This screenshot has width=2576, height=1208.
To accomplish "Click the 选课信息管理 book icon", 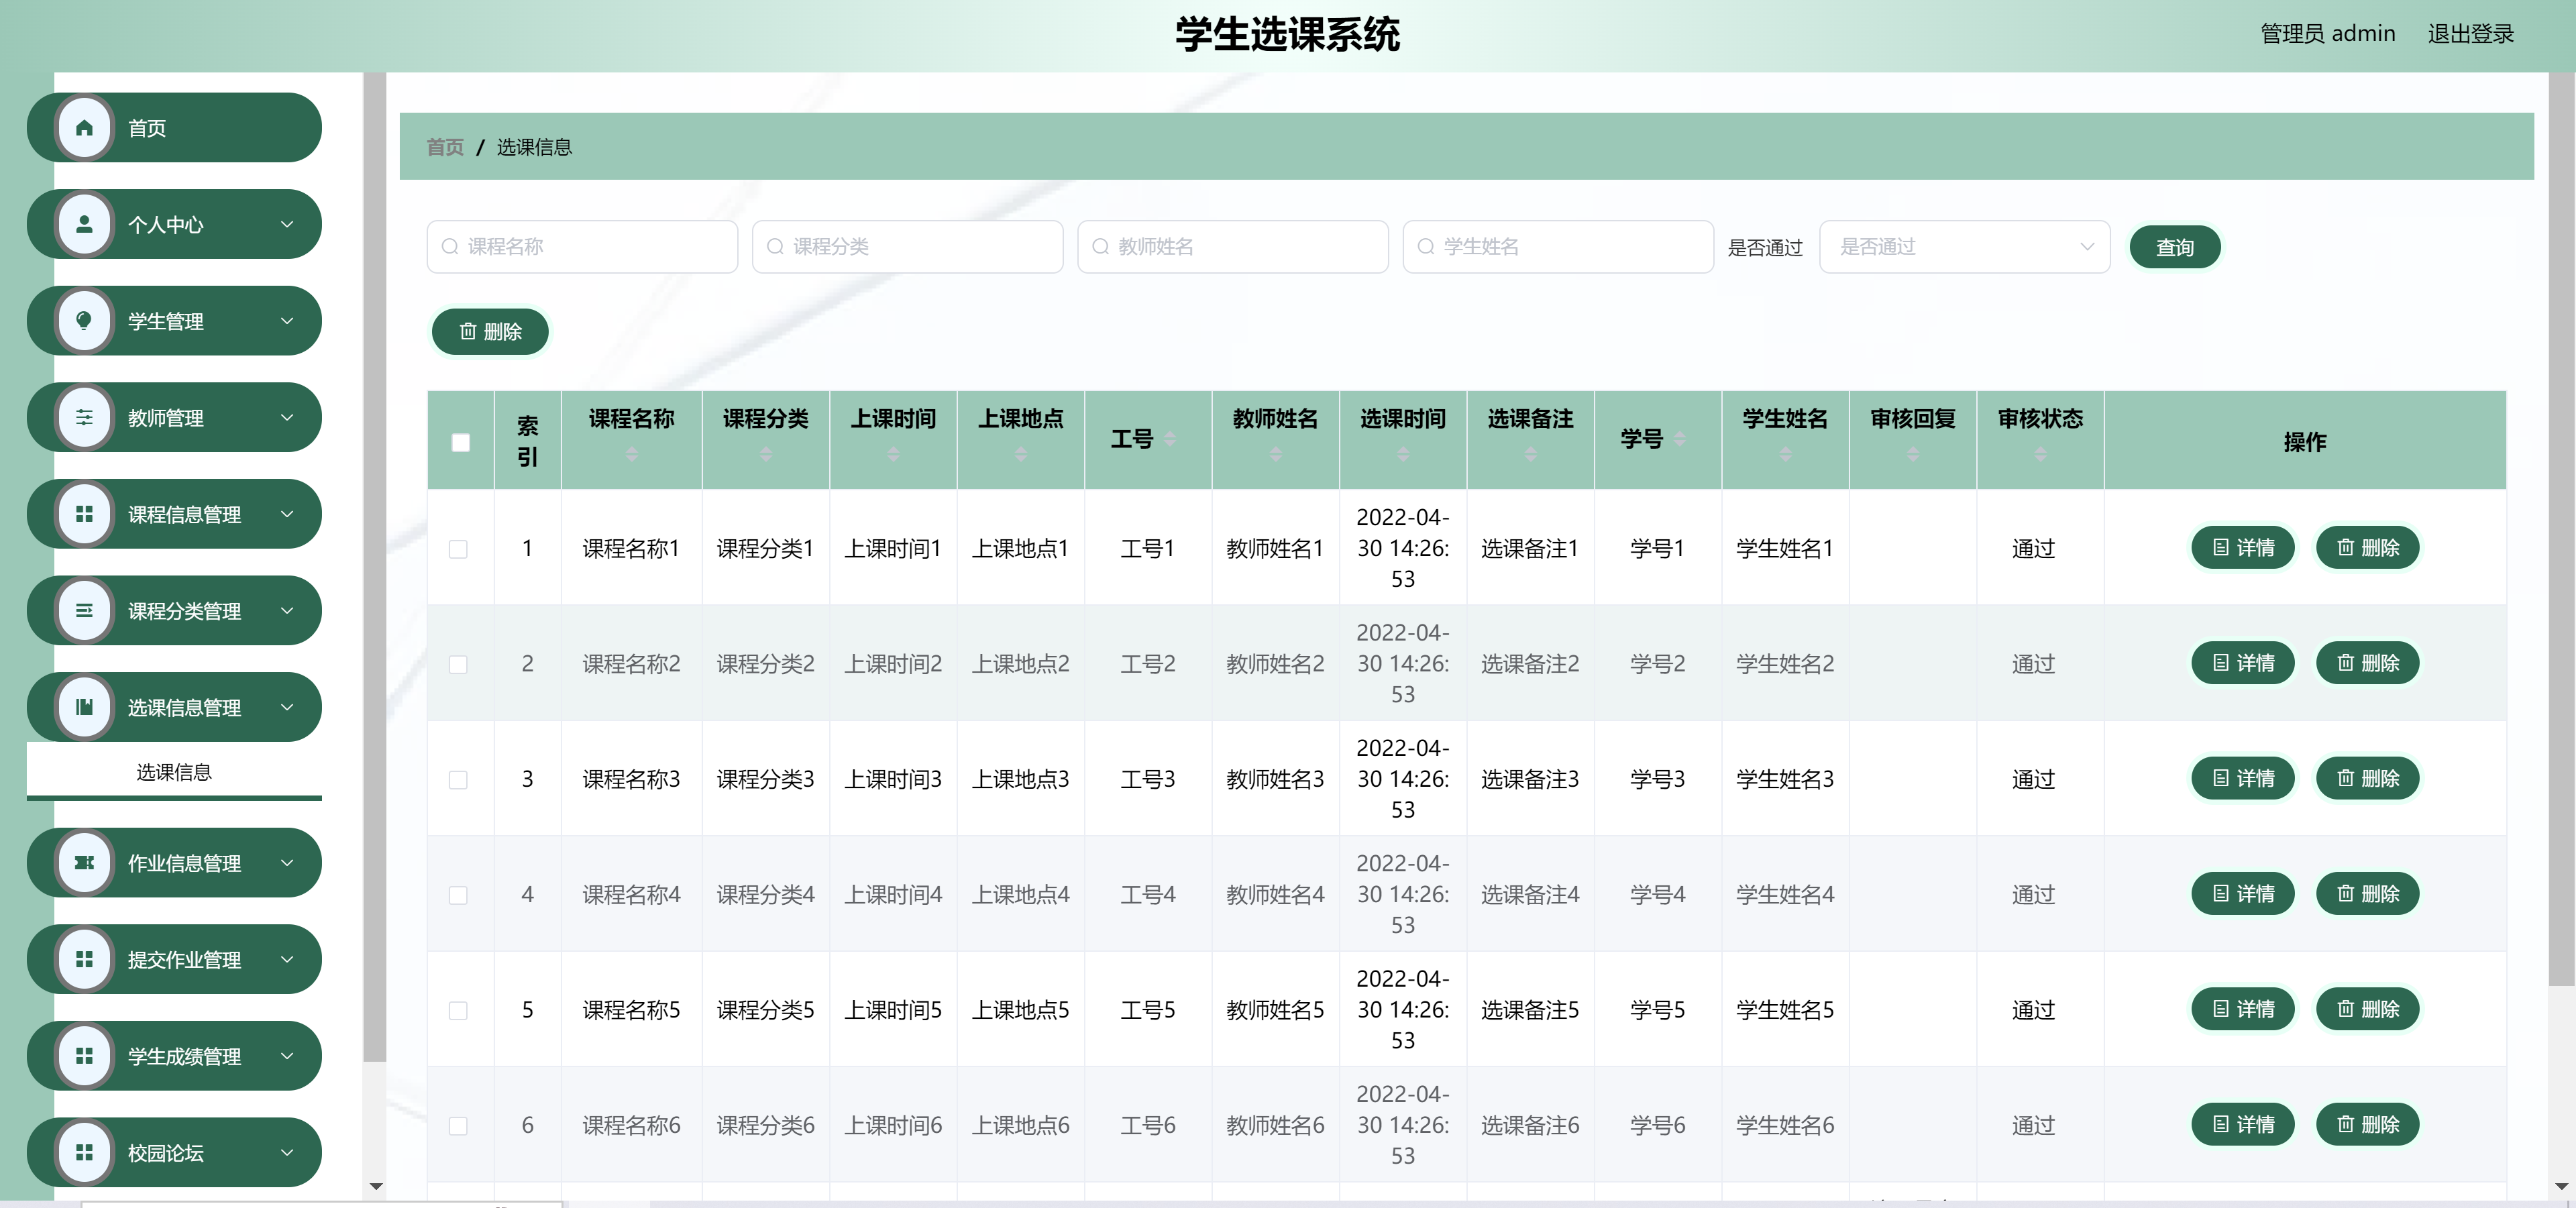I will [x=84, y=707].
